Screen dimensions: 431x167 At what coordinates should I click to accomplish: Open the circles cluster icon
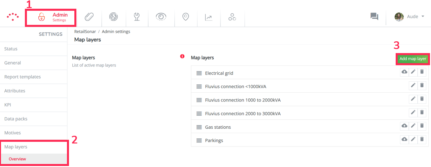pos(232,17)
